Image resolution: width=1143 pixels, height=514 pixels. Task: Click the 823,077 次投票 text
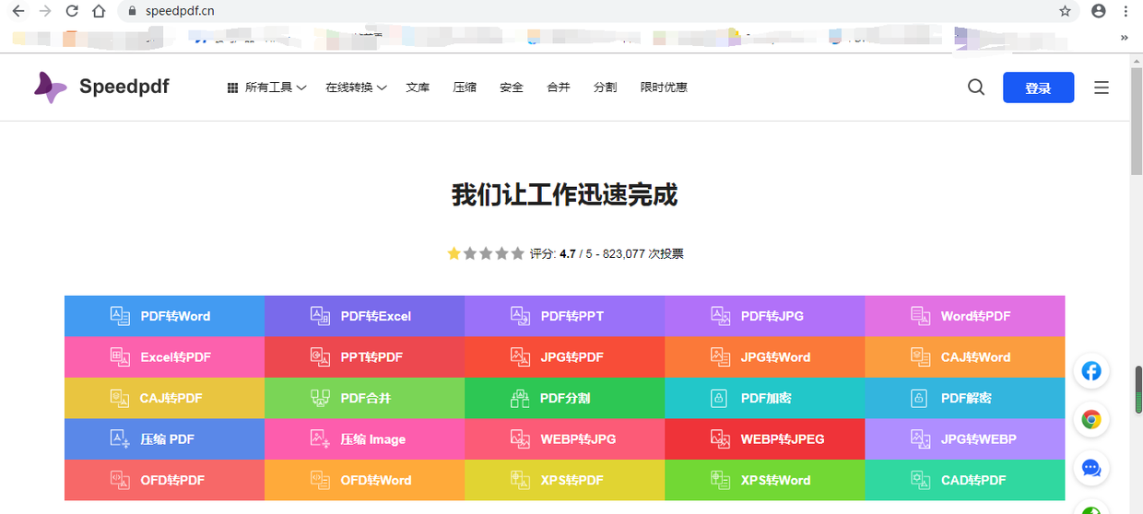642,254
